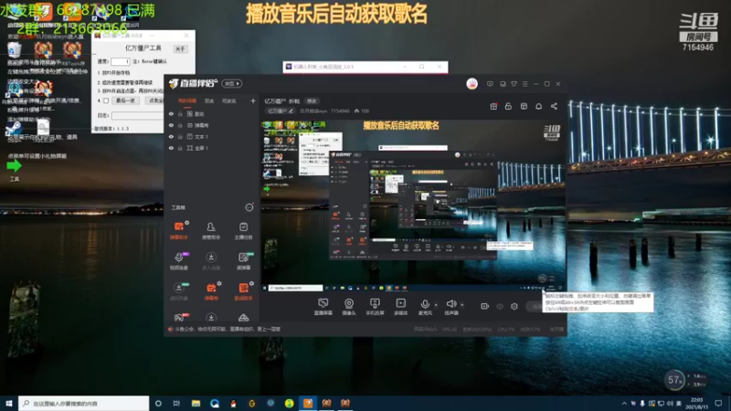The image size is (731, 411).
Task: Open the 歌词助手 tool
Action: pos(243,290)
